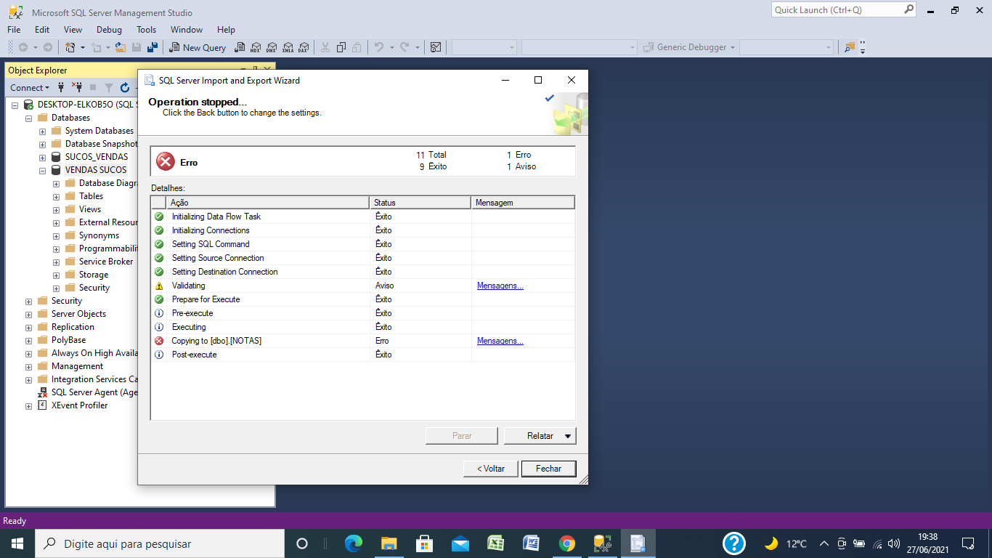The width and height of the screenshot is (992, 558).
Task: Open Mensagens link for Validating row
Action: 500,286
